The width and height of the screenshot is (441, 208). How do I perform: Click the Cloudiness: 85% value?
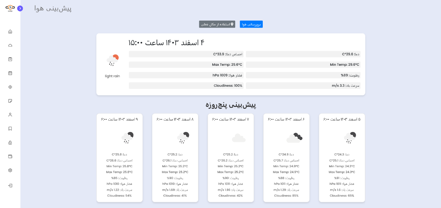286,196
